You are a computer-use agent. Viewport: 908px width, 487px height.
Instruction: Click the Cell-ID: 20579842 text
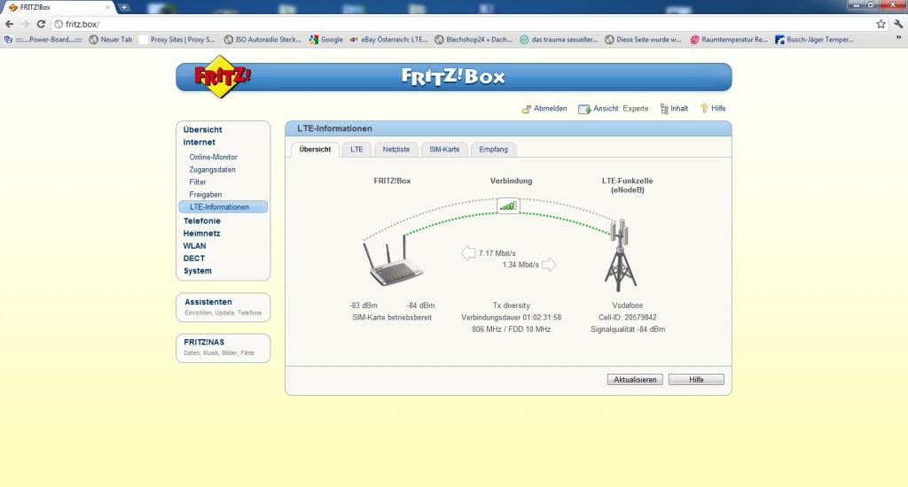pyautogui.click(x=628, y=318)
